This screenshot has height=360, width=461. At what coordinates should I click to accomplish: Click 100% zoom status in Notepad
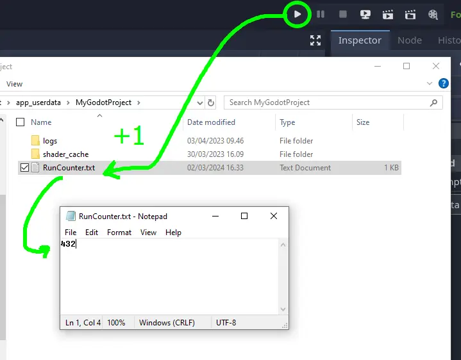[x=116, y=323]
